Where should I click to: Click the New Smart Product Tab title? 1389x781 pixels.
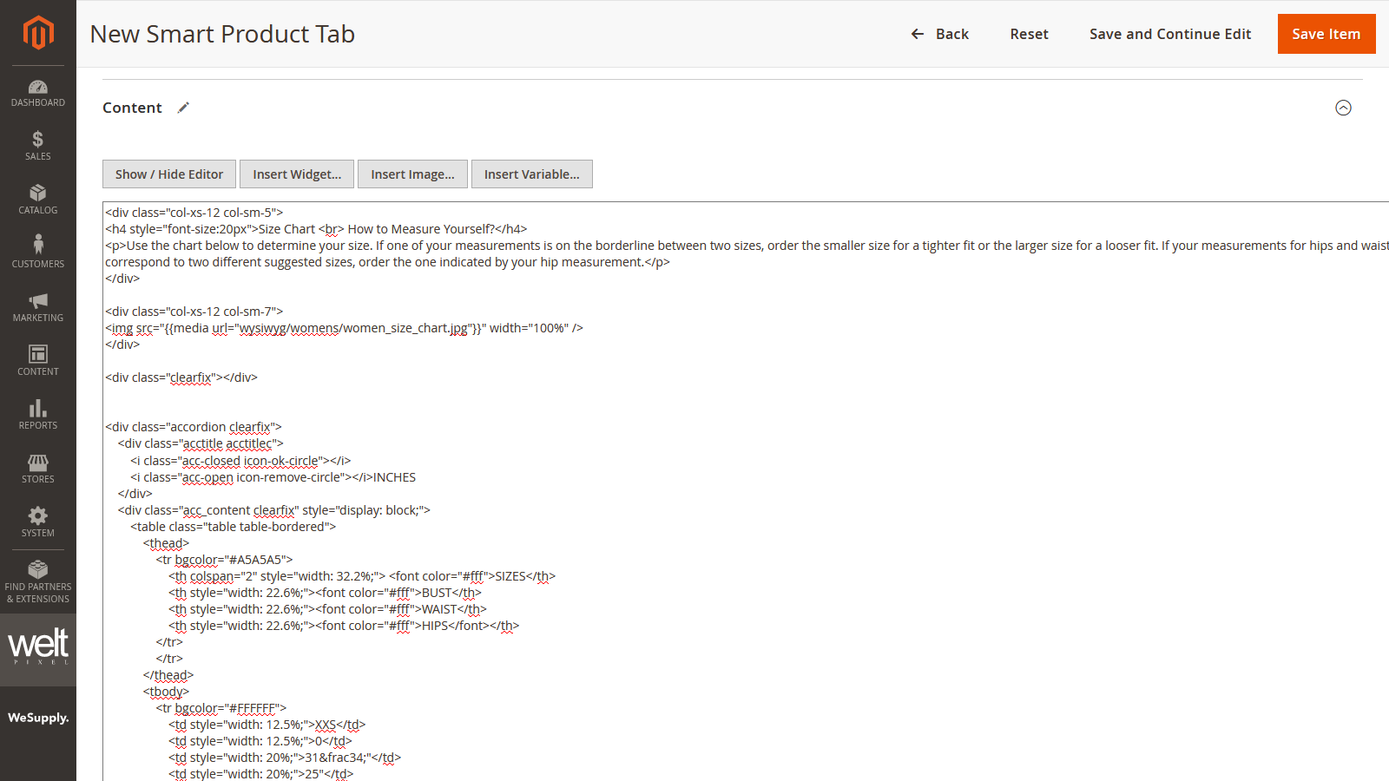click(x=222, y=34)
